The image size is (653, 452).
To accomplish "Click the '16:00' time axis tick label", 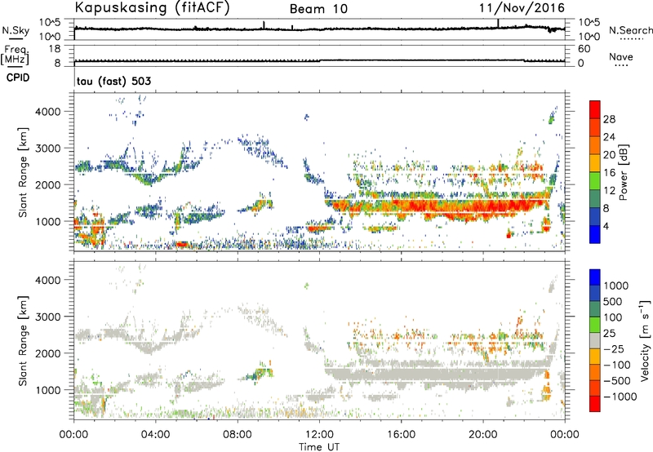I will coord(402,435).
